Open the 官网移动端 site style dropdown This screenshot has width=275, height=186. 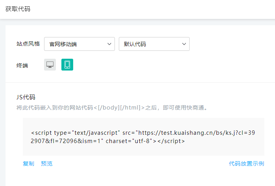[79, 44]
